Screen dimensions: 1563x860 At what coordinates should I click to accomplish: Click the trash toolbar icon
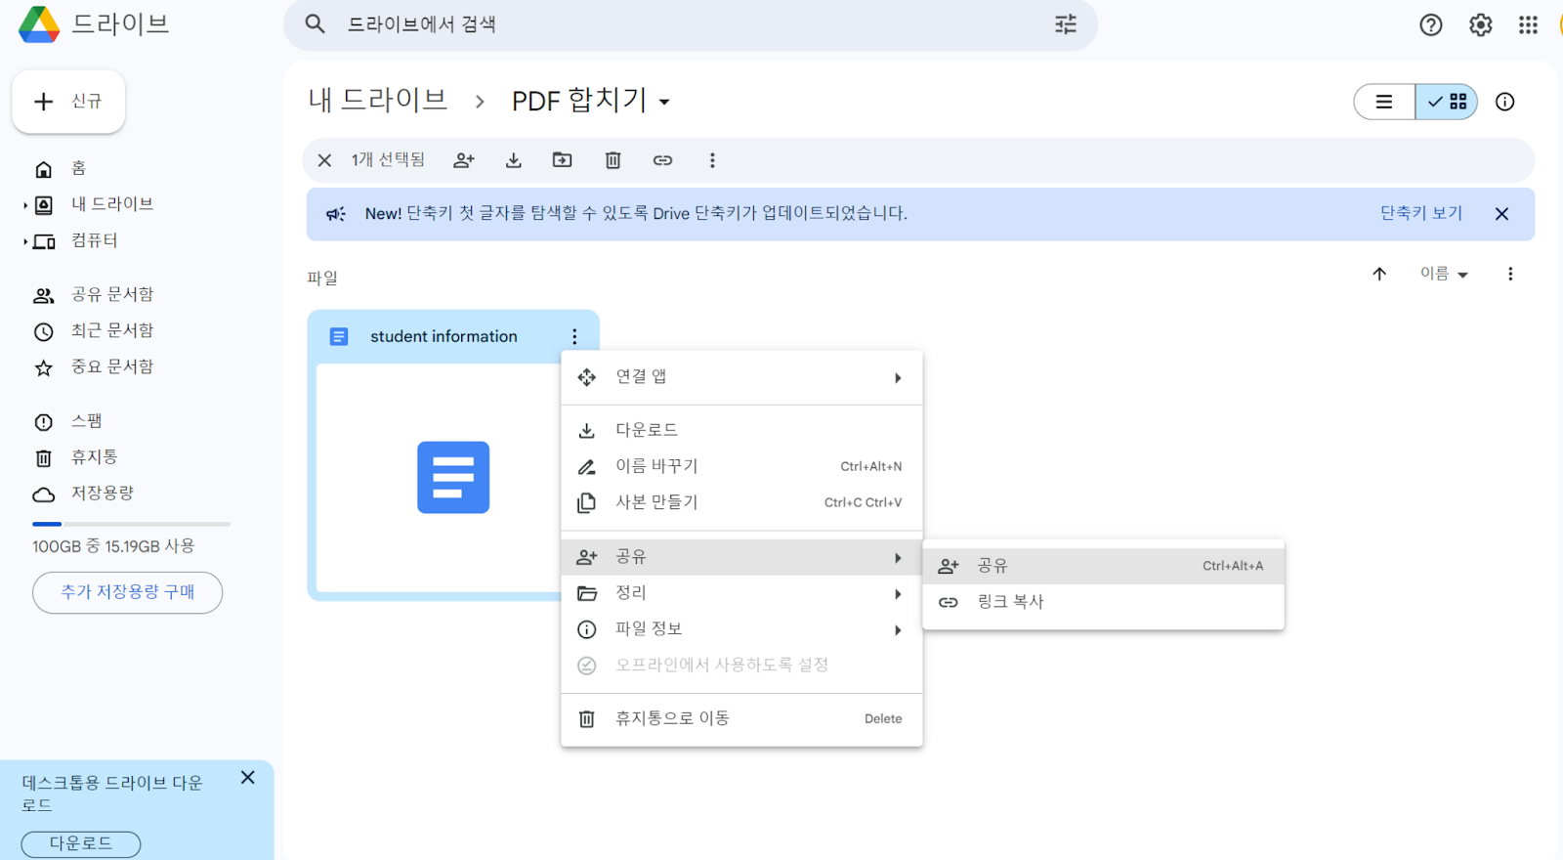point(613,160)
